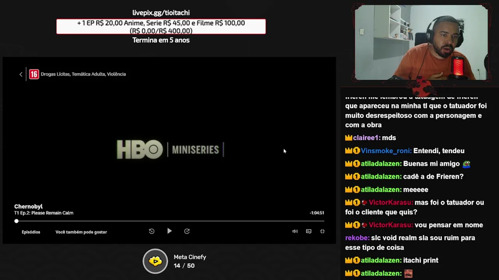Image resolution: width=499 pixels, height=280 pixels.
Task: Click chat username Vinsmoke_roni
Action: tap(386, 151)
